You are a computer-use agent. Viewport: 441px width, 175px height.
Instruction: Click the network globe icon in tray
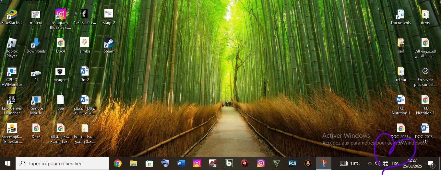(386, 163)
